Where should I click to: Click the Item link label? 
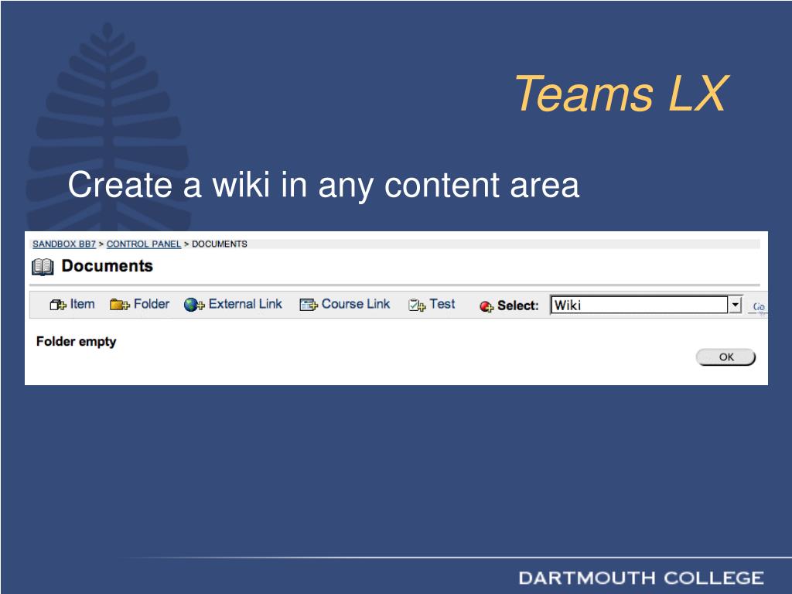tap(82, 304)
